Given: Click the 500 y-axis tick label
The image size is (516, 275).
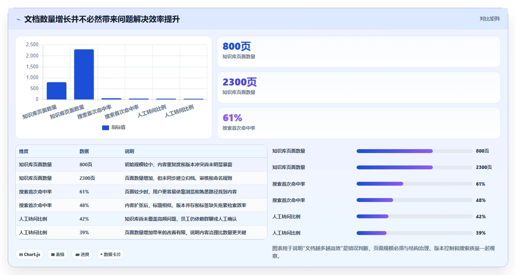Looking at the screenshot, I should pos(35,89).
